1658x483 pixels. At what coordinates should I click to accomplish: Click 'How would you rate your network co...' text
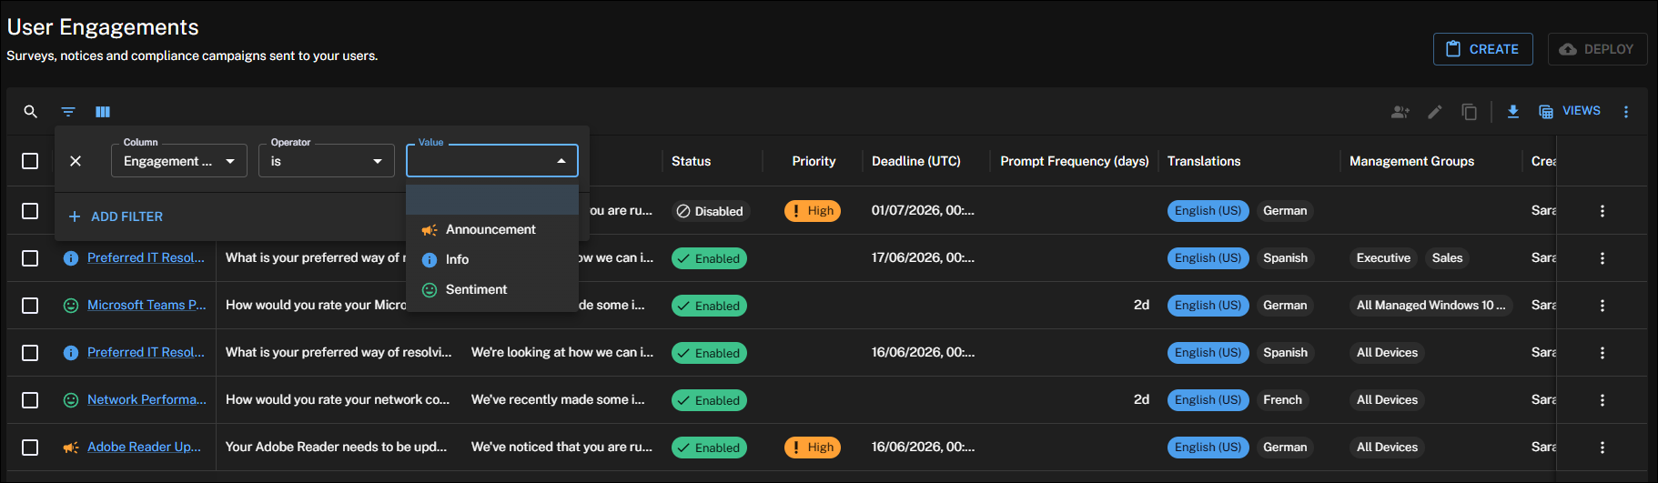(338, 399)
